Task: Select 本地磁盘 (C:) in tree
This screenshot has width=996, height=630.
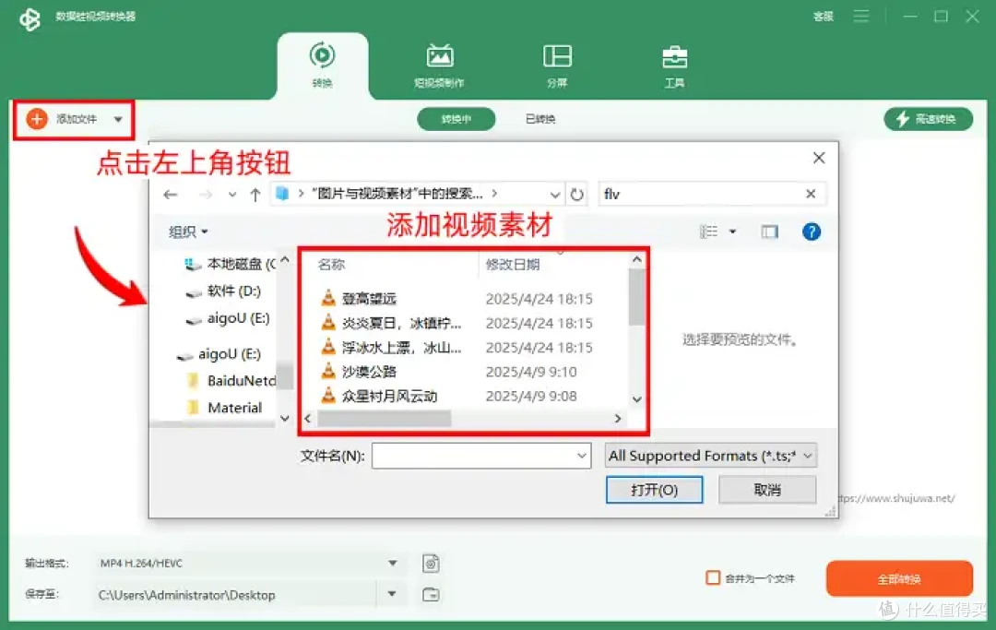Action: (230, 264)
